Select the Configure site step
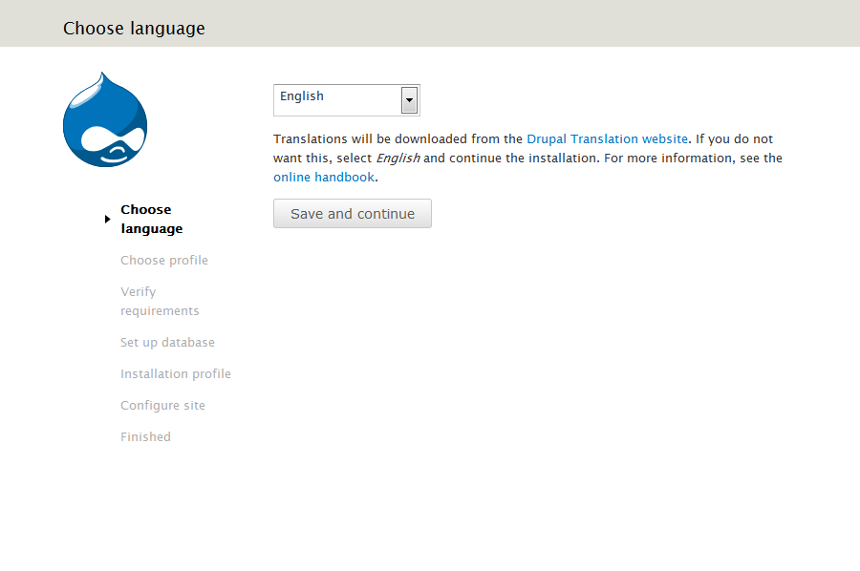The height and width of the screenshot is (571, 860). [162, 405]
